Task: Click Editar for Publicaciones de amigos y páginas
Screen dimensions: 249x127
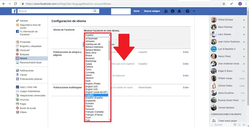Action: tap(186, 52)
